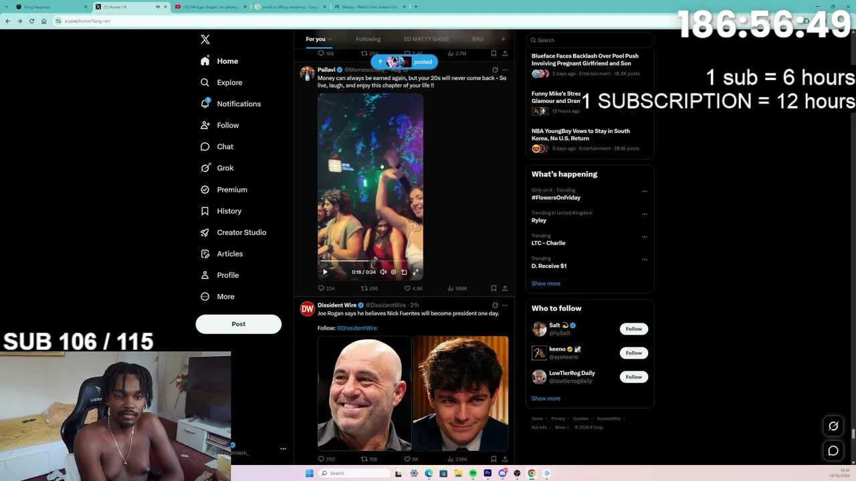Click the X search field
The width and height of the screenshot is (856, 481).
pyautogui.click(x=590, y=40)
